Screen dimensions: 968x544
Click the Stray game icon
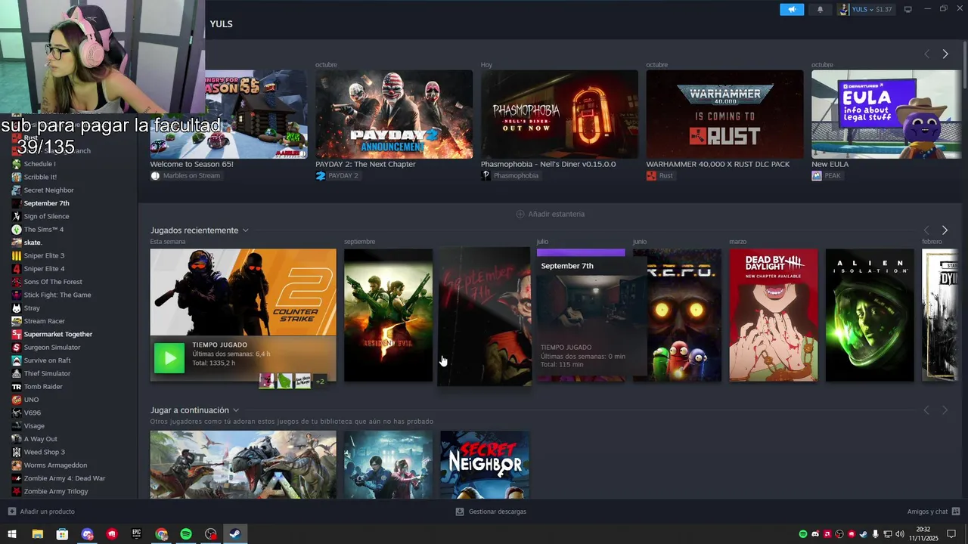(17, 308)
